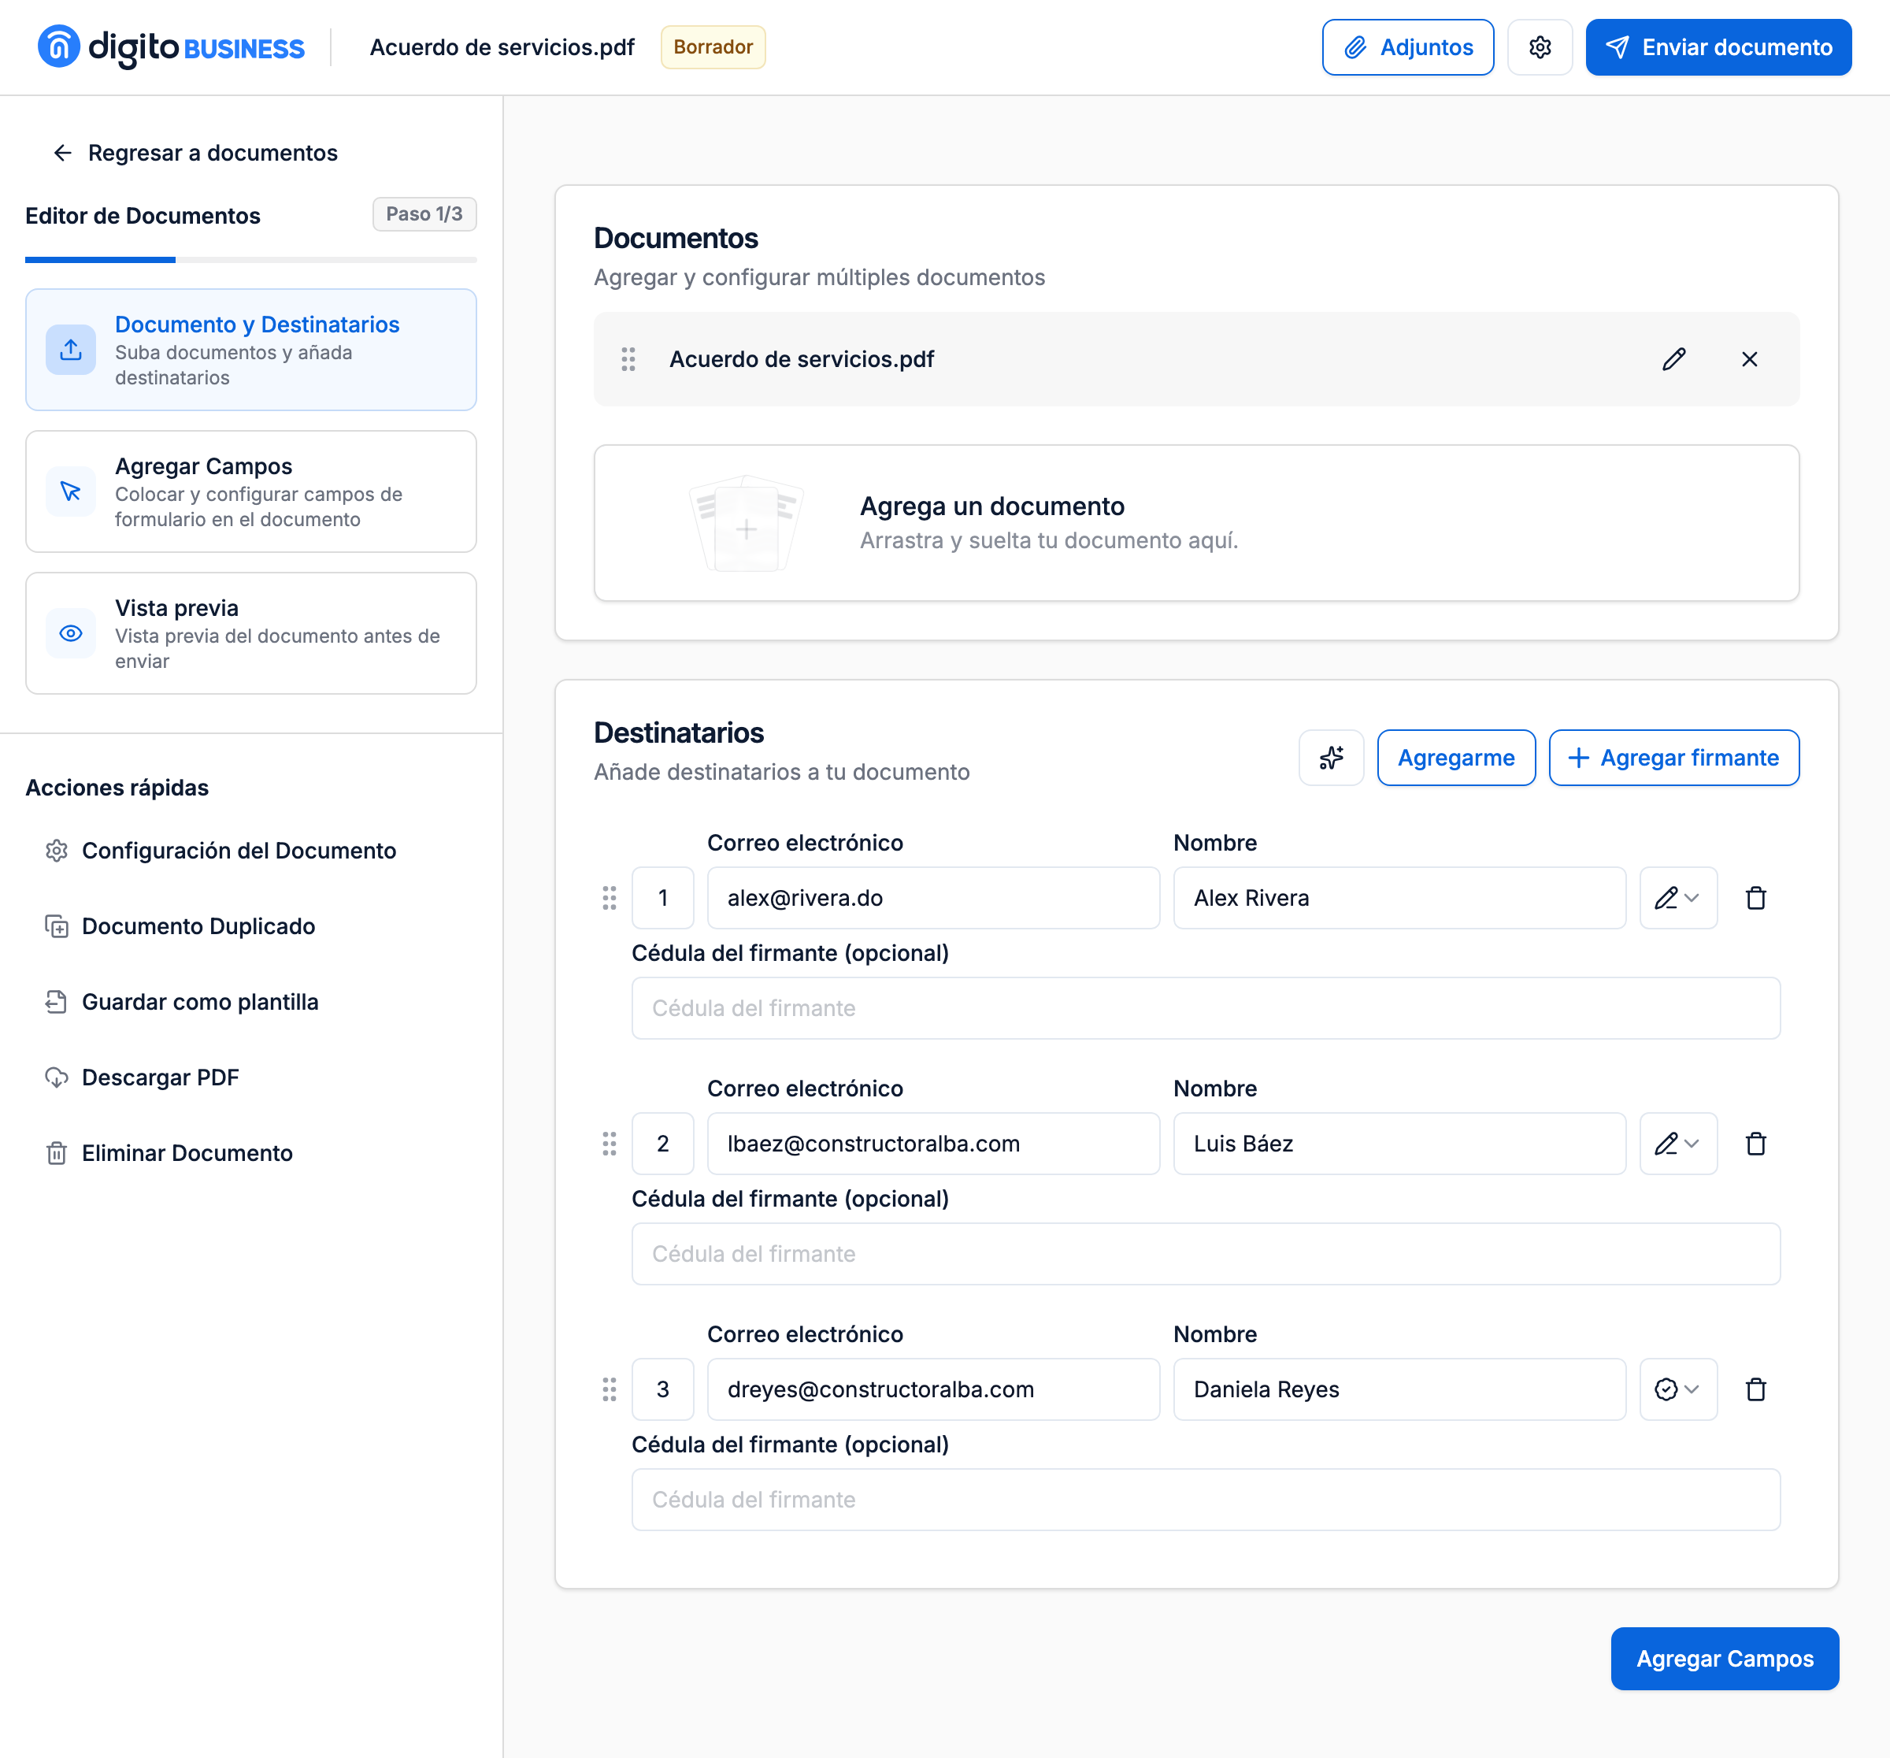Click the order number box for recipient 2
Image resolution: width=1890 pixels, height=1758 pixels.
[662, 1144]
